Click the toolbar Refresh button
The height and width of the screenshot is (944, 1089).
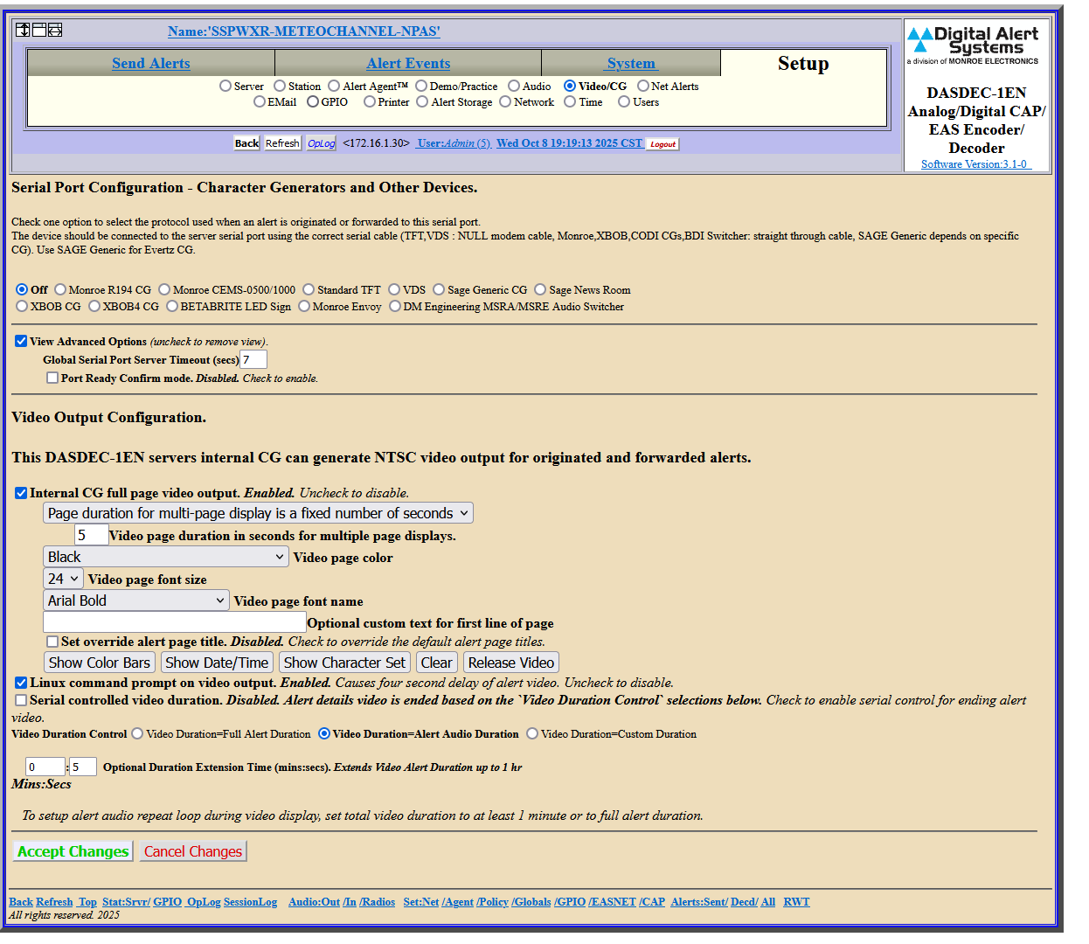pyautogui.click(x=282, y=143)
